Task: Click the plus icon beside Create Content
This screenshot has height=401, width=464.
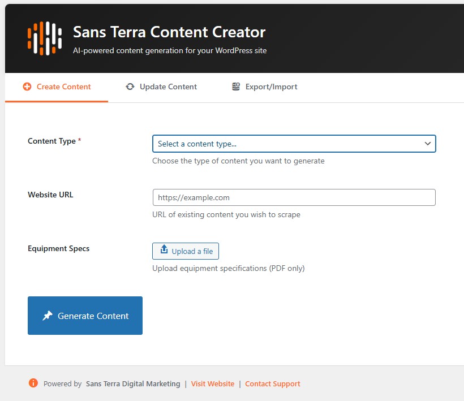Action: (x=27, y=87)
